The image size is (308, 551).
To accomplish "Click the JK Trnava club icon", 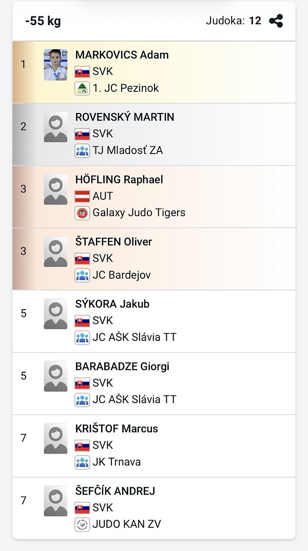I will click(82, 462).
